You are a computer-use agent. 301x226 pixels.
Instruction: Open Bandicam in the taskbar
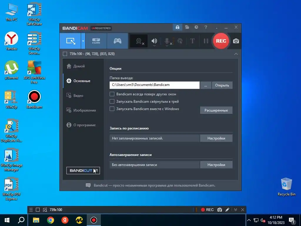(x=94, y=220)
